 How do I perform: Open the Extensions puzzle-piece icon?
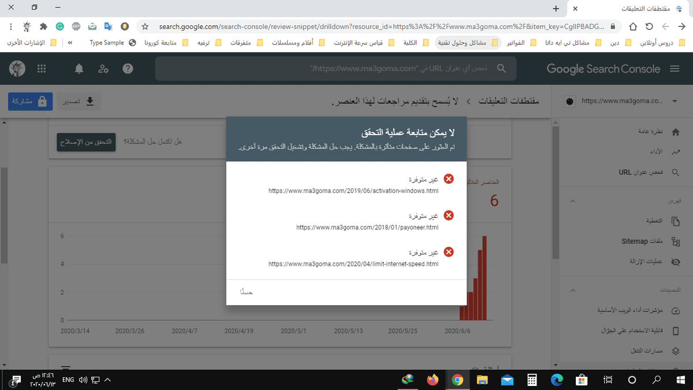(x=43, y=27)
